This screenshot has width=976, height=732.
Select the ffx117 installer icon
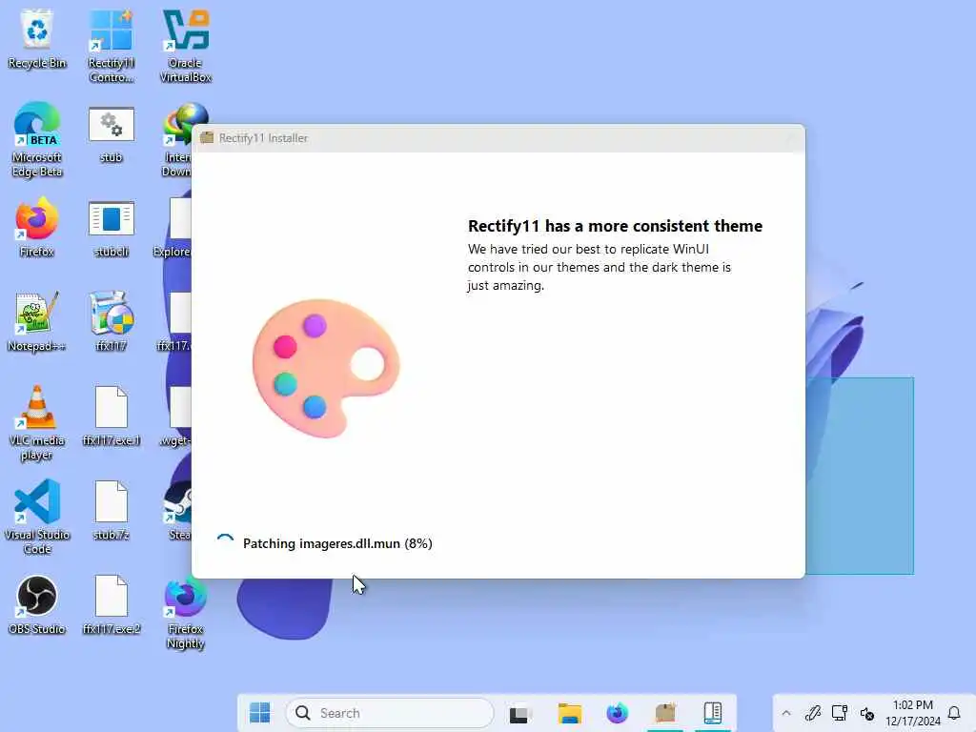tap(111, 322)
